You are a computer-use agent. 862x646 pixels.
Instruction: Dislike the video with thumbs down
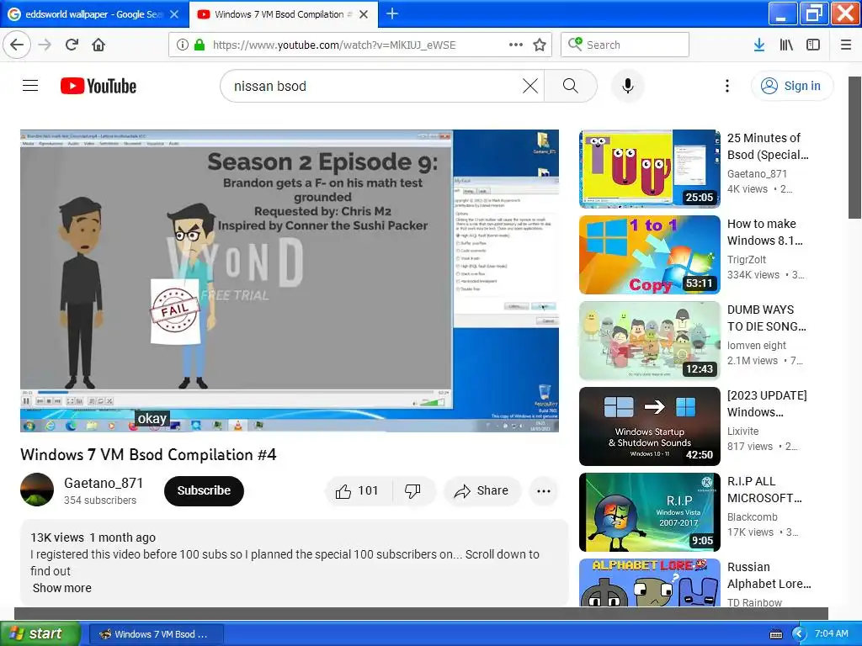[x=412, y=490]
